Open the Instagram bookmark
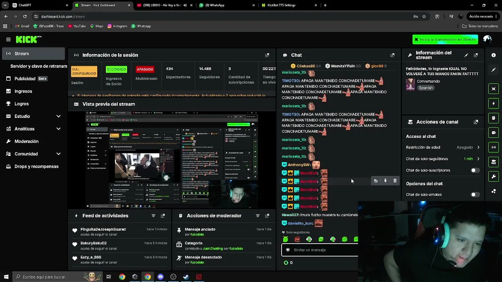This screenshot has height=282, width=502. pyautogui.click(x=116, y=26)
